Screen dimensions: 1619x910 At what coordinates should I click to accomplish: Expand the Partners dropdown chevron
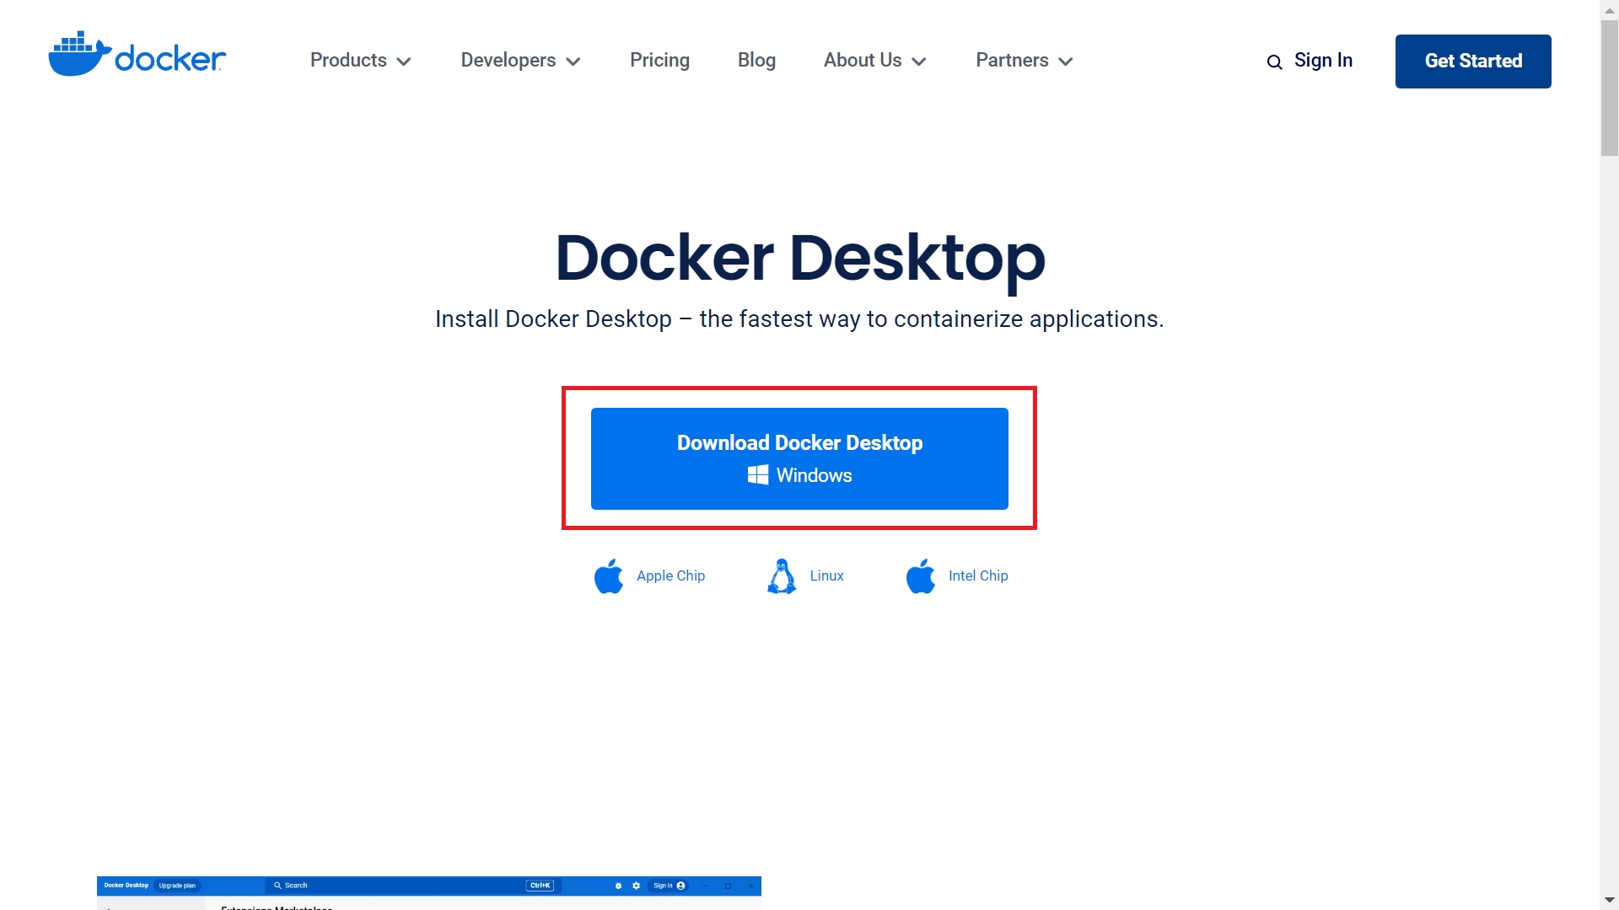(x=1066, y=62)
